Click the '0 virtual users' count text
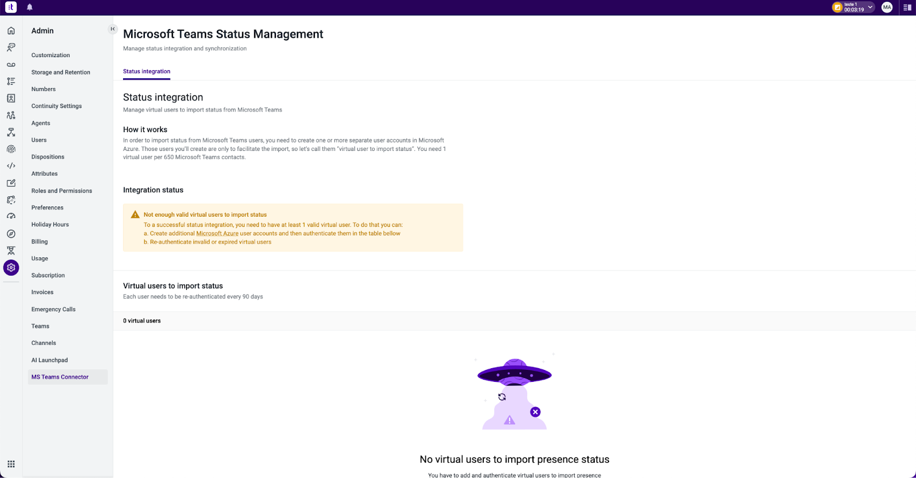The image size is (916, 478). (142, 321)
